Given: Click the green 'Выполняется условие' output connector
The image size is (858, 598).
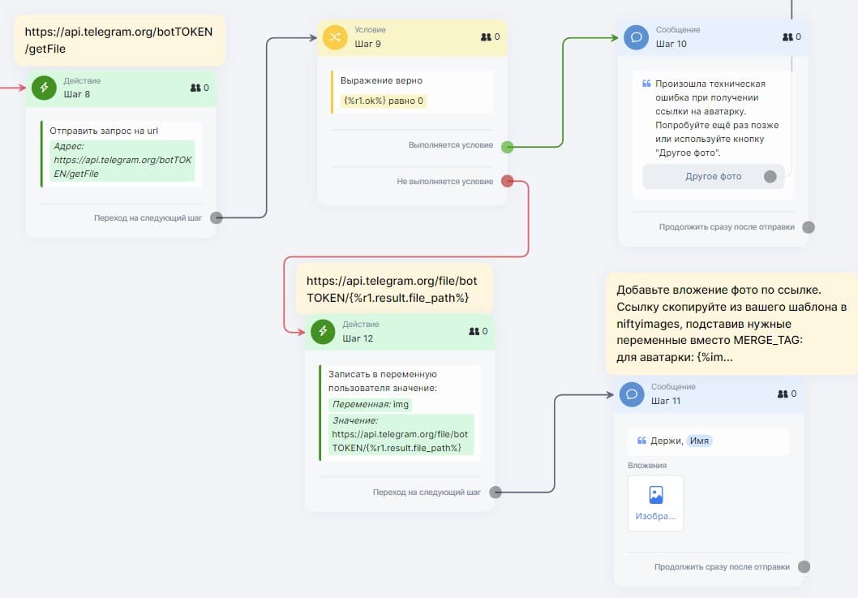Looking at the screenshot, I should [x=507, y=147].
